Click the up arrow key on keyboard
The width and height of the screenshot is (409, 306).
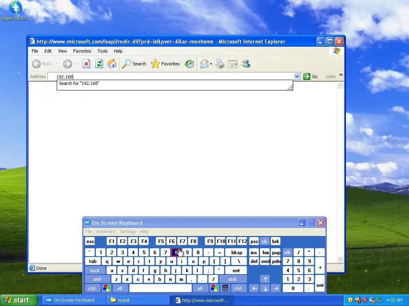[265, 279]
